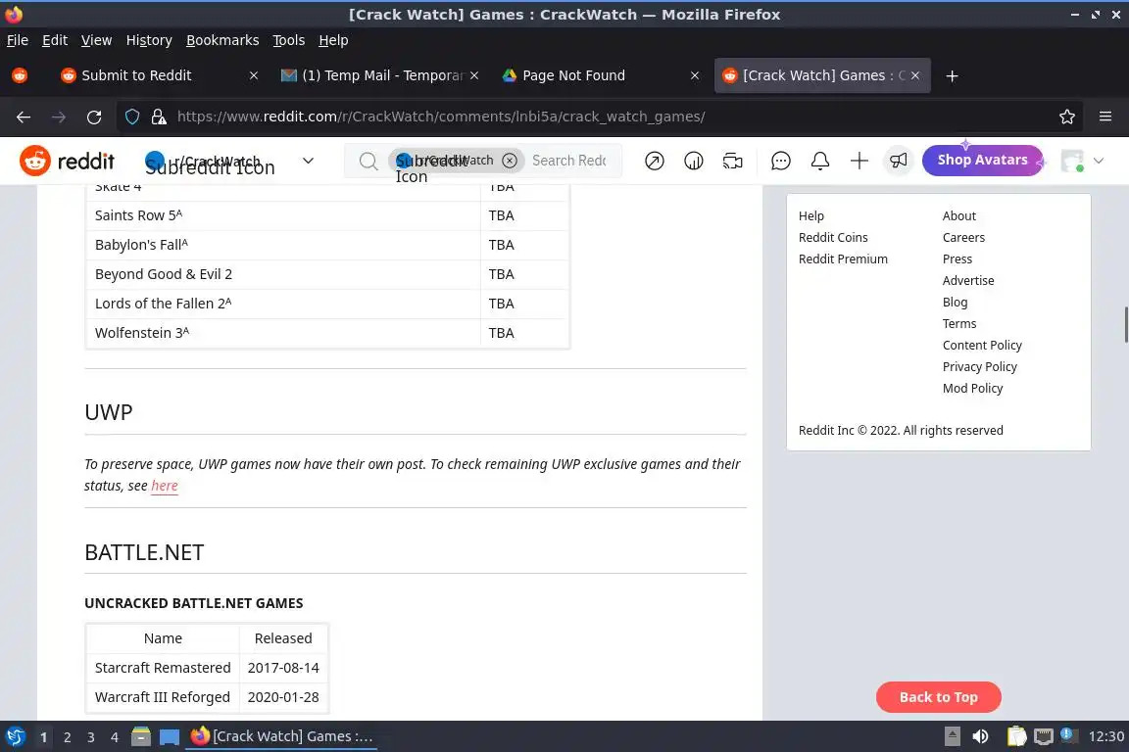Reload the current page

pyautogui.click(x=94, y=117)
